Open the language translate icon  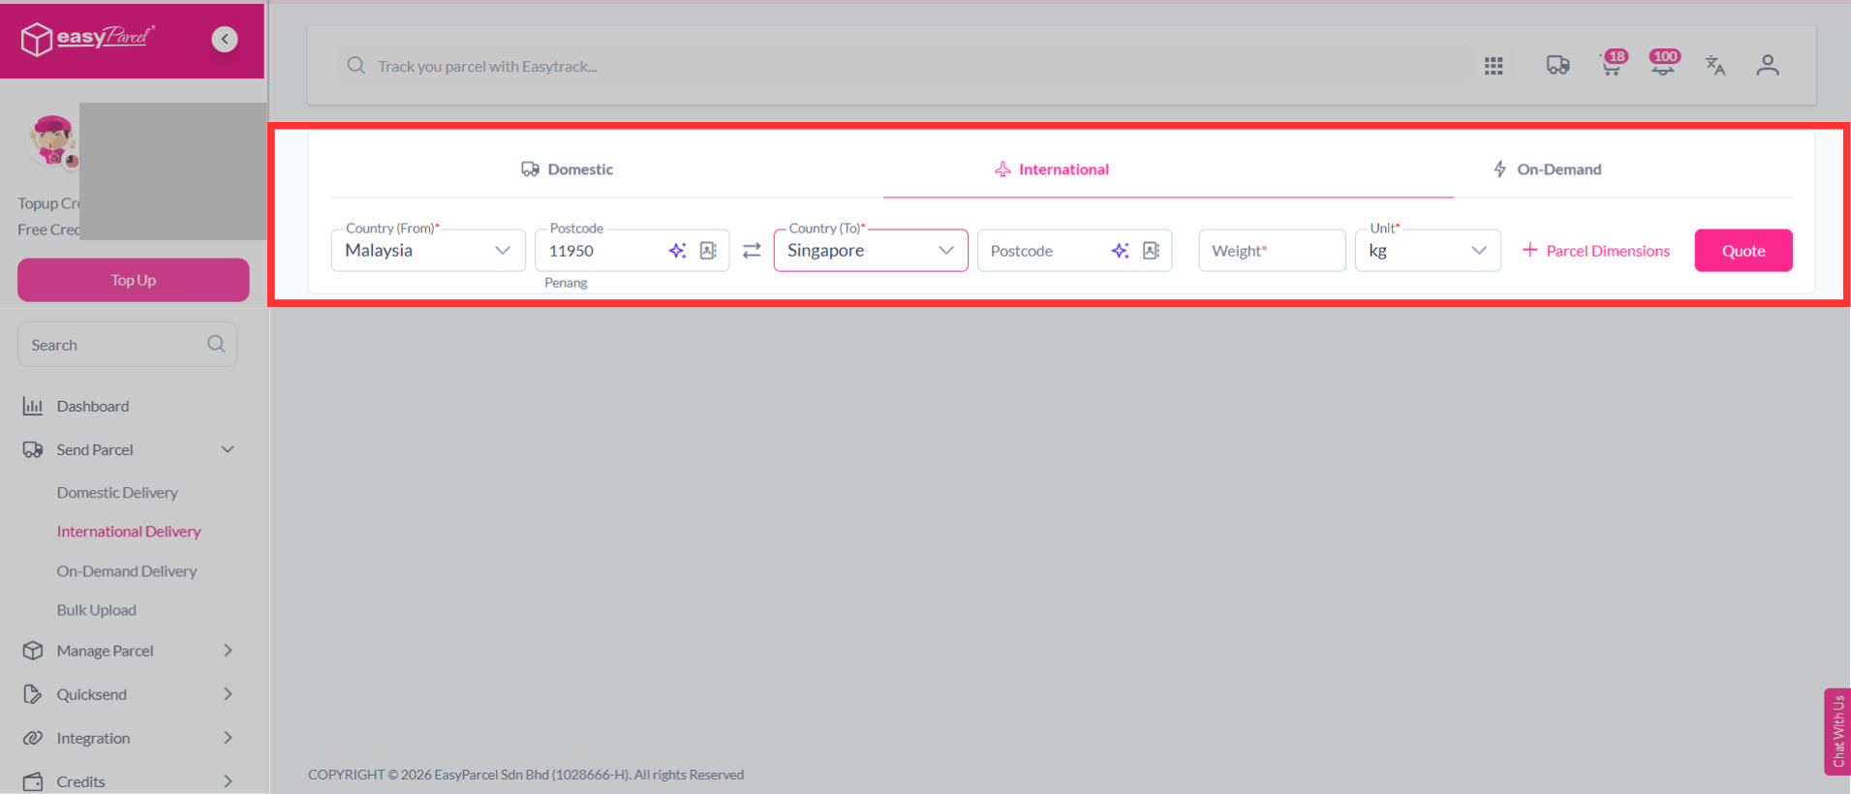1715,65
